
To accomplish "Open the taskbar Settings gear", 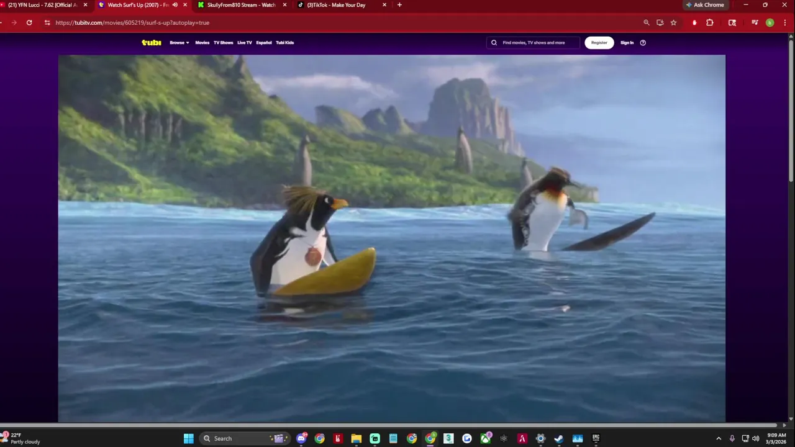I will [540, 438].
